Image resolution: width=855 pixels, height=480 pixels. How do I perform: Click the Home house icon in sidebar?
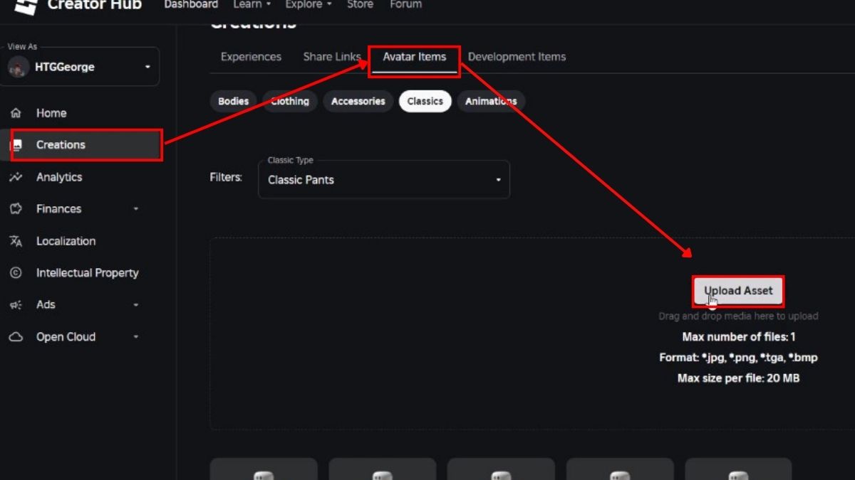16,113
